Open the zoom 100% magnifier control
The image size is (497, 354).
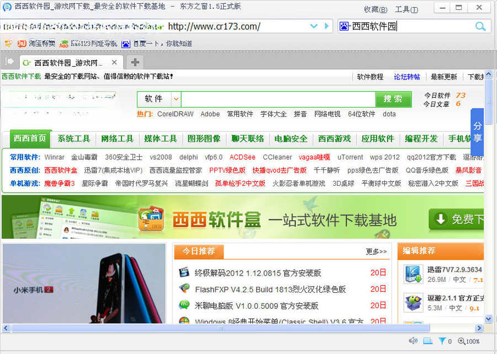pos(468,341)
